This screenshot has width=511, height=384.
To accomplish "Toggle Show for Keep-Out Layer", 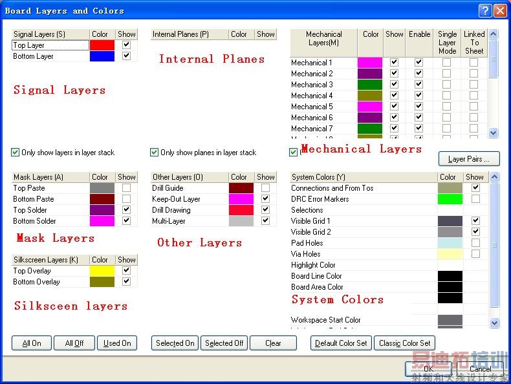I will (x=266, y=198).
